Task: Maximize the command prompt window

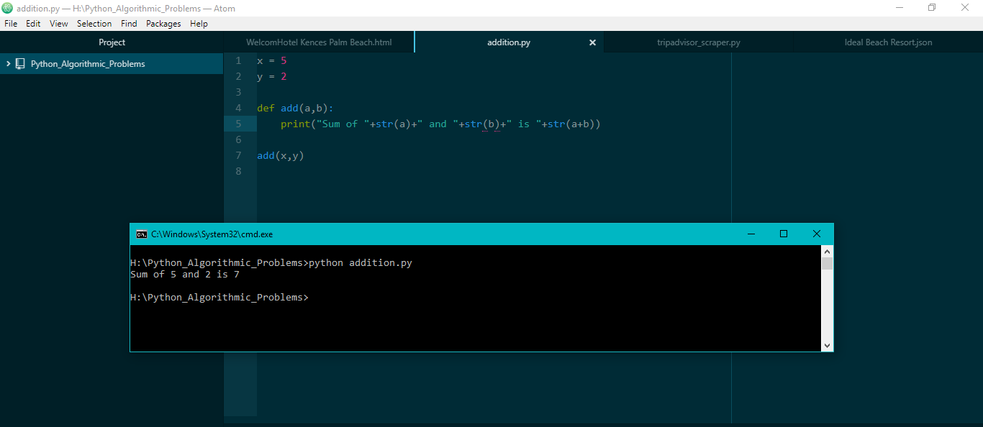Action: tap(784, 234)
